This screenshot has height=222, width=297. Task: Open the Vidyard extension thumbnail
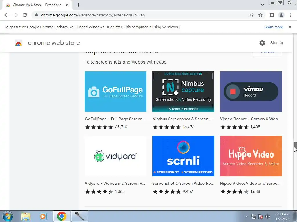point(115,156)
